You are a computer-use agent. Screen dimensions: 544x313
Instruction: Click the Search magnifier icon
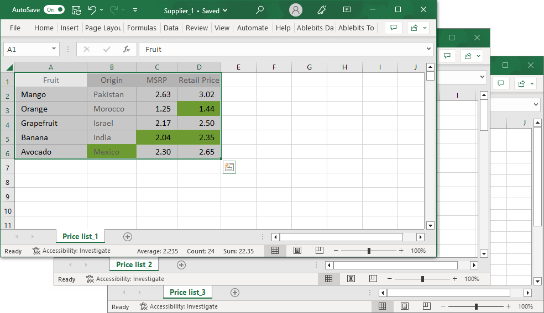point(259,10)
